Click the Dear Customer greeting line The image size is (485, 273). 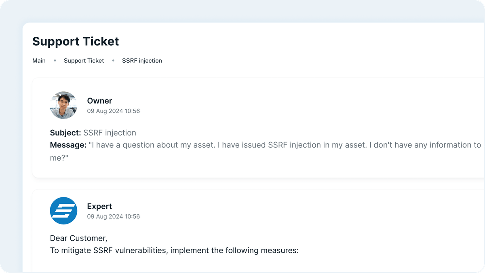[x=78, y=238]
